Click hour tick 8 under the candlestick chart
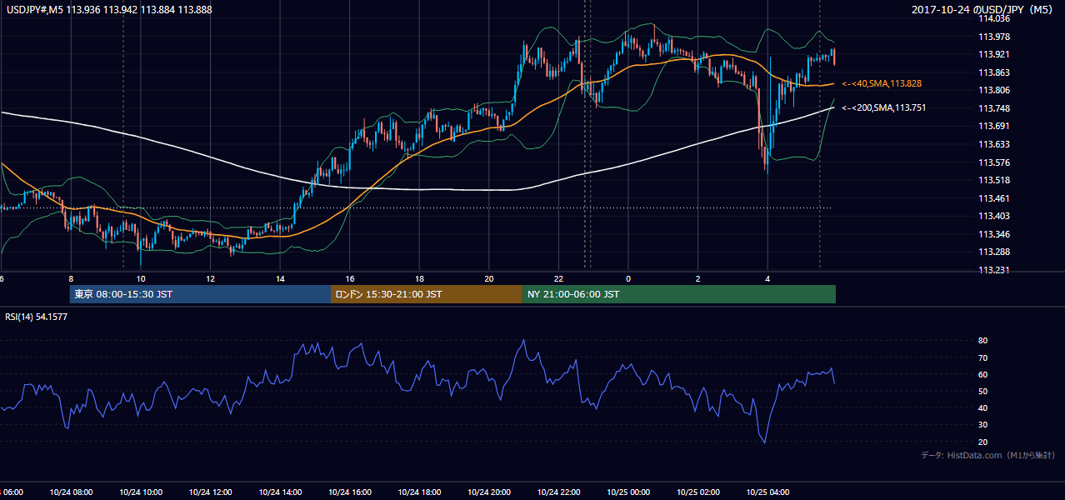Viewport: 1065px width, 500px height. click(71, 279)
